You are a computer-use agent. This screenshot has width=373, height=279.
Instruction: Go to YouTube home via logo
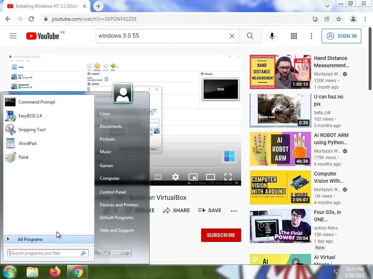coord(43,36)
